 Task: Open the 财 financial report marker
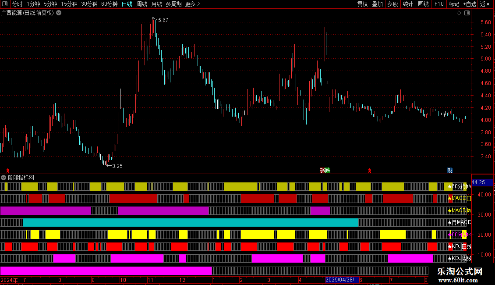point(450,170)
